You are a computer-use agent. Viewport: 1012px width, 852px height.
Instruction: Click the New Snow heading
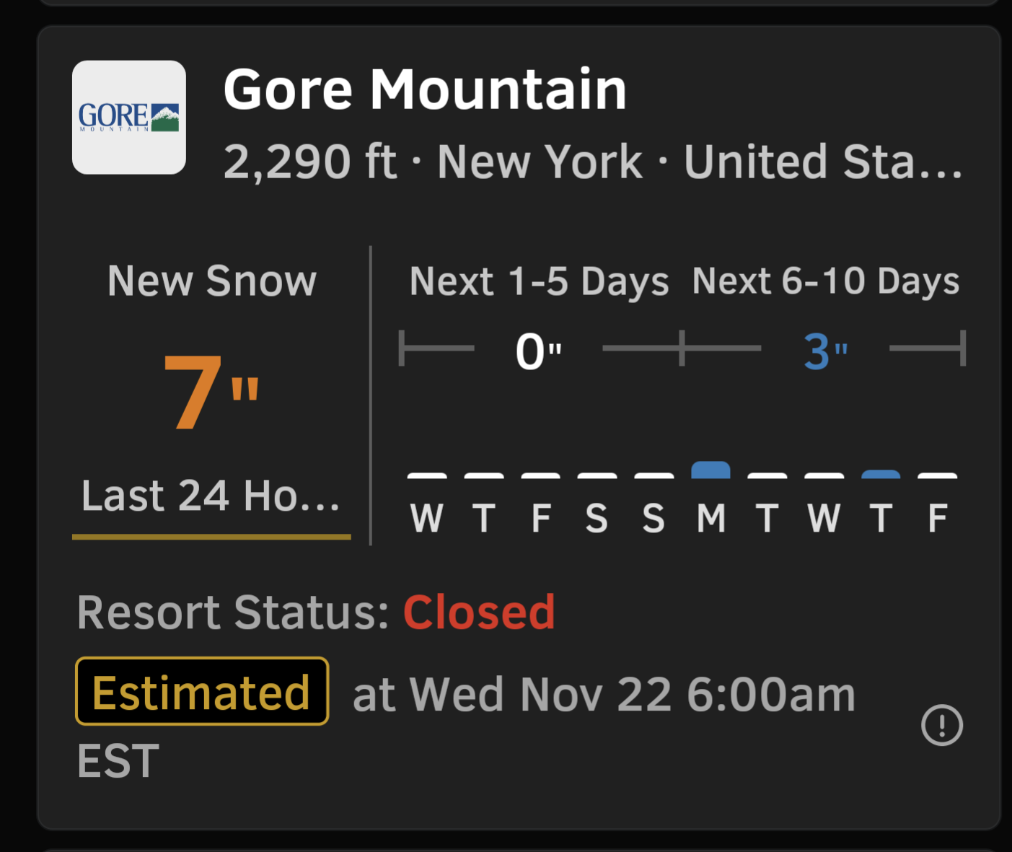pyautogui.click(x=212, y=281)
